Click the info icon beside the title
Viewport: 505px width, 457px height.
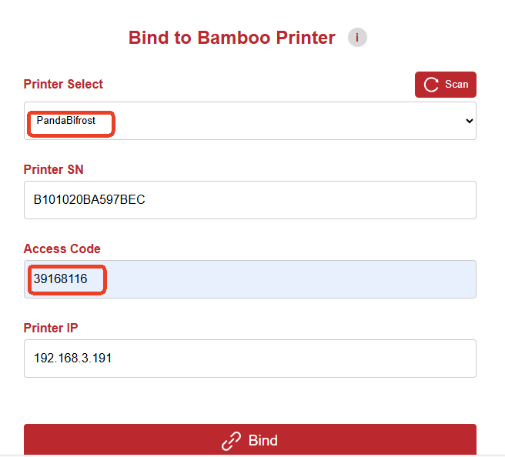[357, 38]
